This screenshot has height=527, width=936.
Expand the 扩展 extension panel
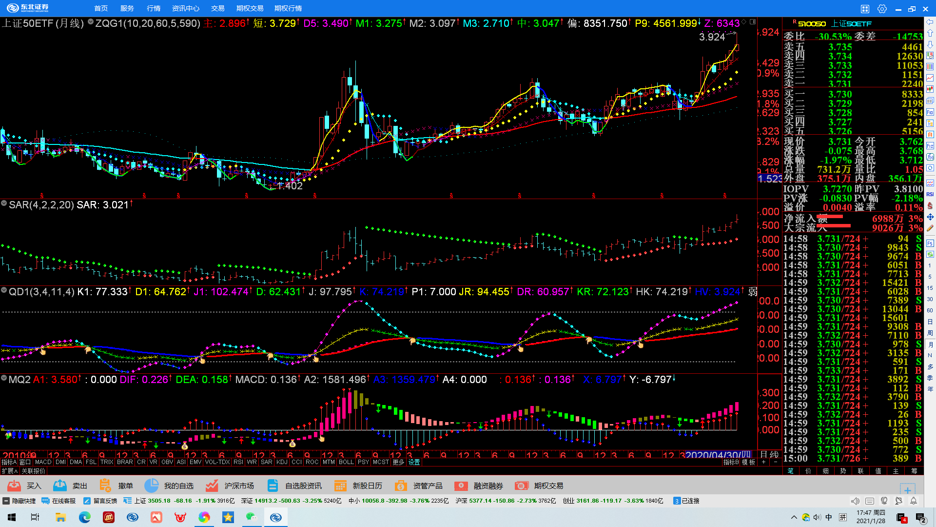[9, 471]
